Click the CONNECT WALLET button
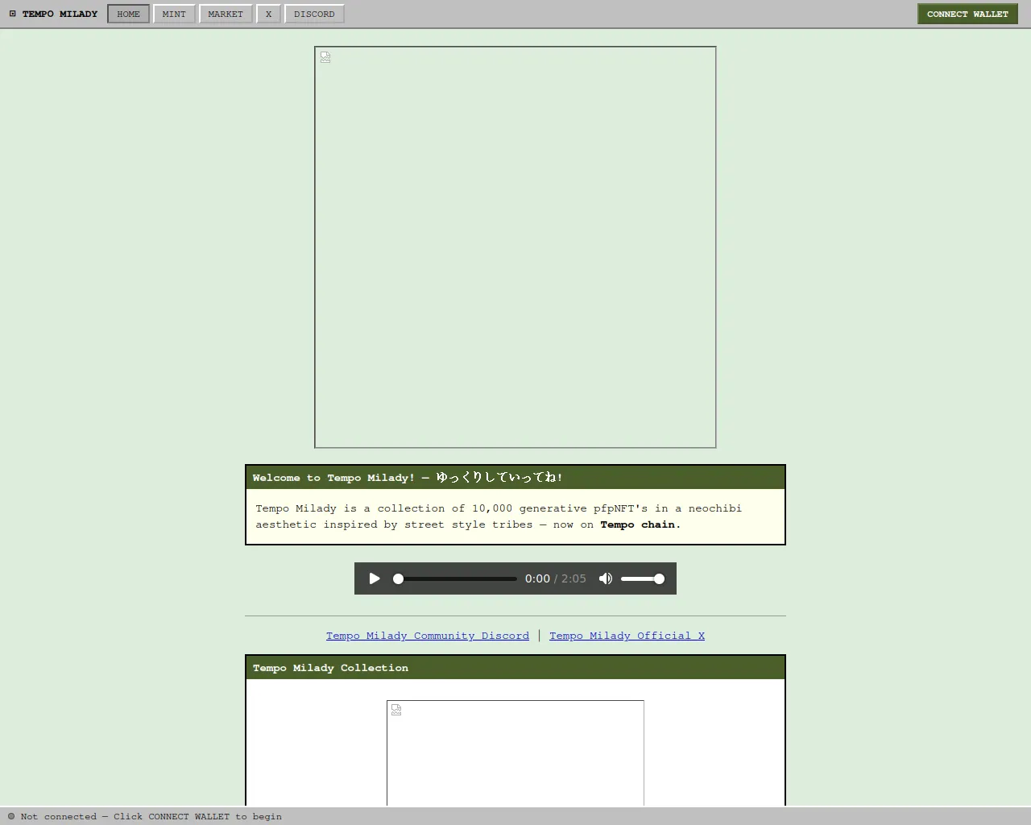Viewport: 1031px width, 825px height. point(967,14)
